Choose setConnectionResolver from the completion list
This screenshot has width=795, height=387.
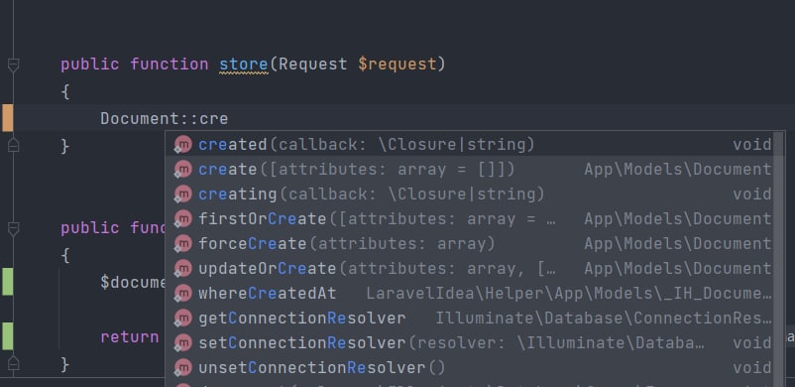point(470,342)
